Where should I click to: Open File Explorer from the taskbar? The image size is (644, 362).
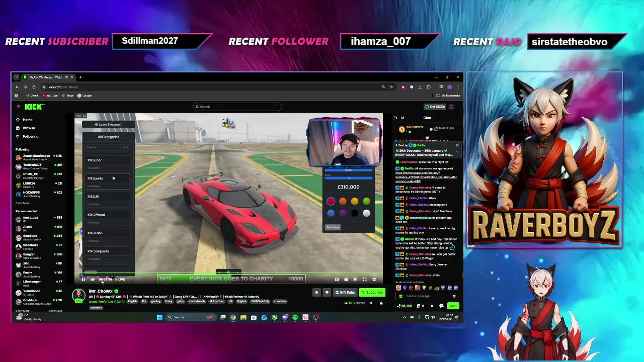click(243, 317)
